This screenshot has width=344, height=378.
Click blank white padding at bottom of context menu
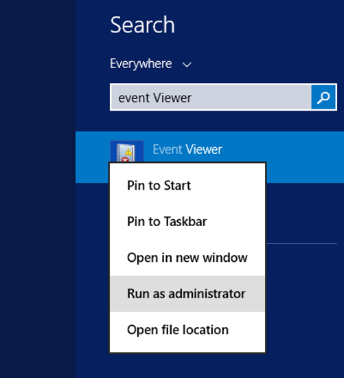tap(187, 349)
